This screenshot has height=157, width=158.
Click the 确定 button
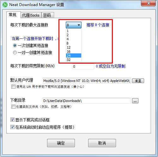coord(61,143)
